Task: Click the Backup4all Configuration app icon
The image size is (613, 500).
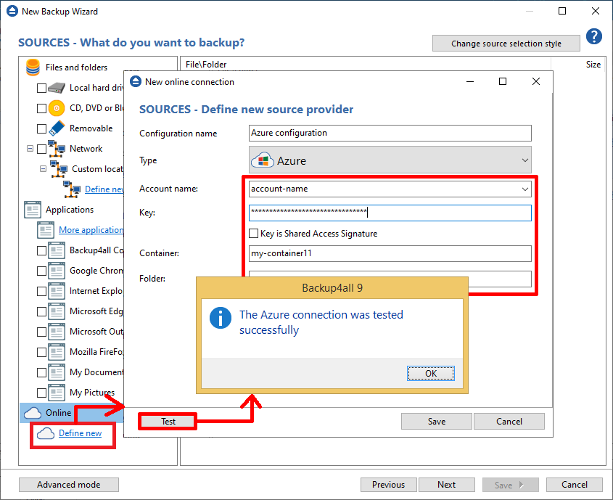Action: pyautogui.click(x=57, y=250)
